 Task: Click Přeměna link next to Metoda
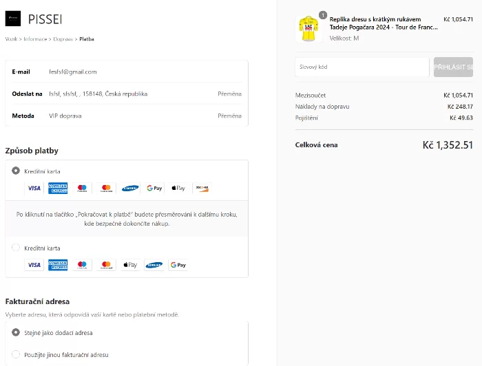click(229, 116)
